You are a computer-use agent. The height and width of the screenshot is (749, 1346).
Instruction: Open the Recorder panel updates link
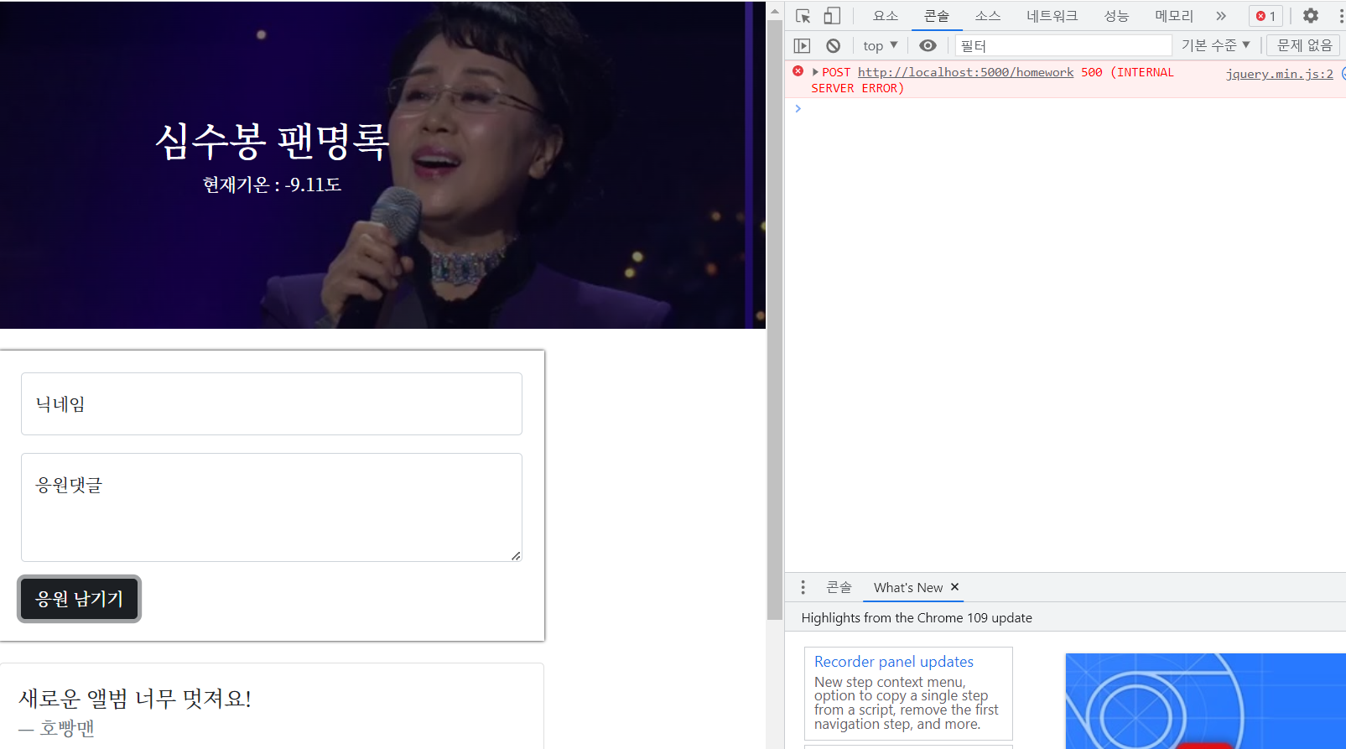894,662
